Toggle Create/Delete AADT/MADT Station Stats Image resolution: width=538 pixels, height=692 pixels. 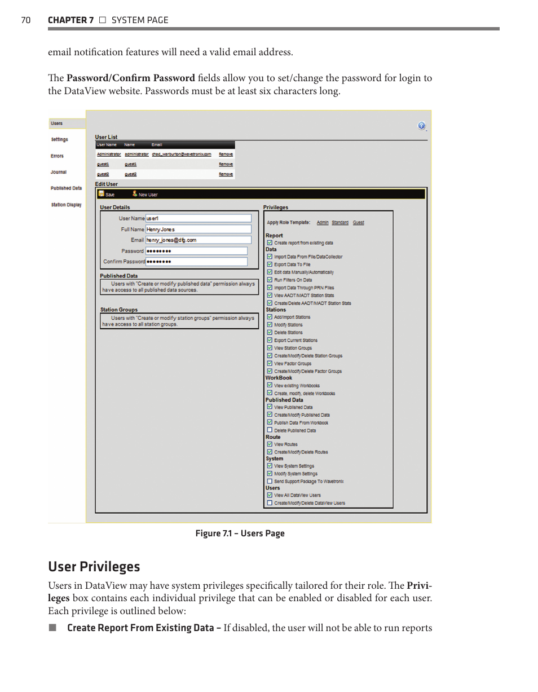coord(270,303)
